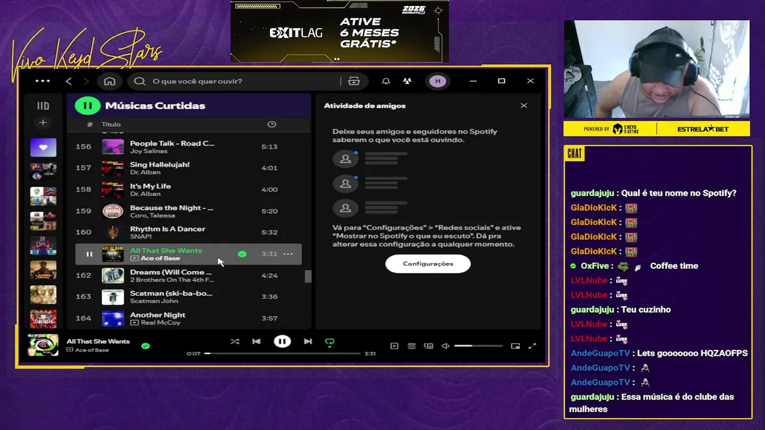The image size is (765, 430).
Task: Sort by the 'Título' column header
Action: (x=111, y=124)
